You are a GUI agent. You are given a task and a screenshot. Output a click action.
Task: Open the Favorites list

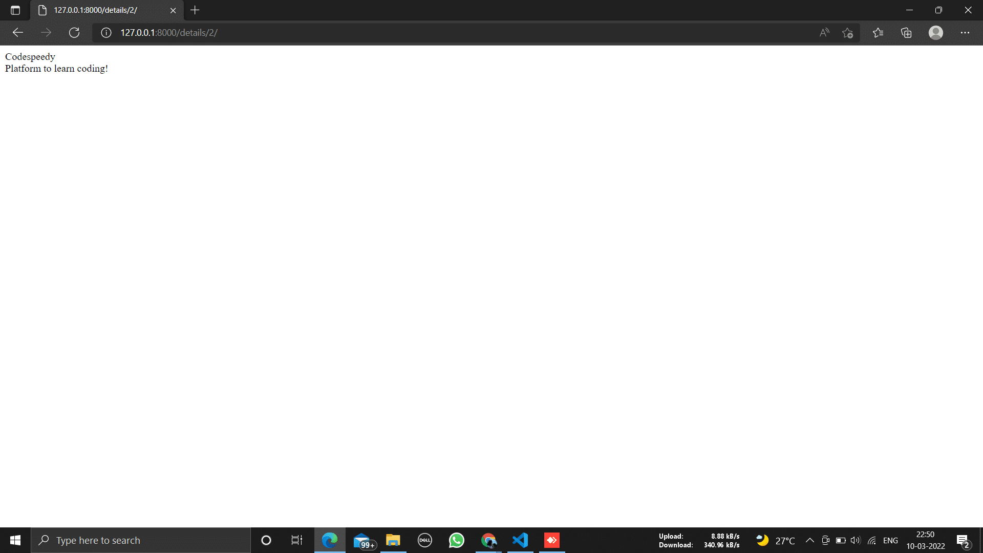tap(878, 33)
